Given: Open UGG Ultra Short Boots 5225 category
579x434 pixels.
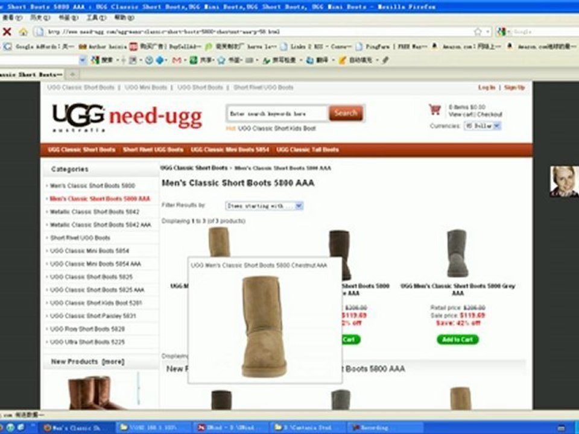Looking at the screenshot, I should pos(87,342).
